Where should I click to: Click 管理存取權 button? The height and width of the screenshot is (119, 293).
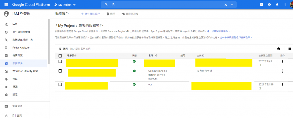130,14
